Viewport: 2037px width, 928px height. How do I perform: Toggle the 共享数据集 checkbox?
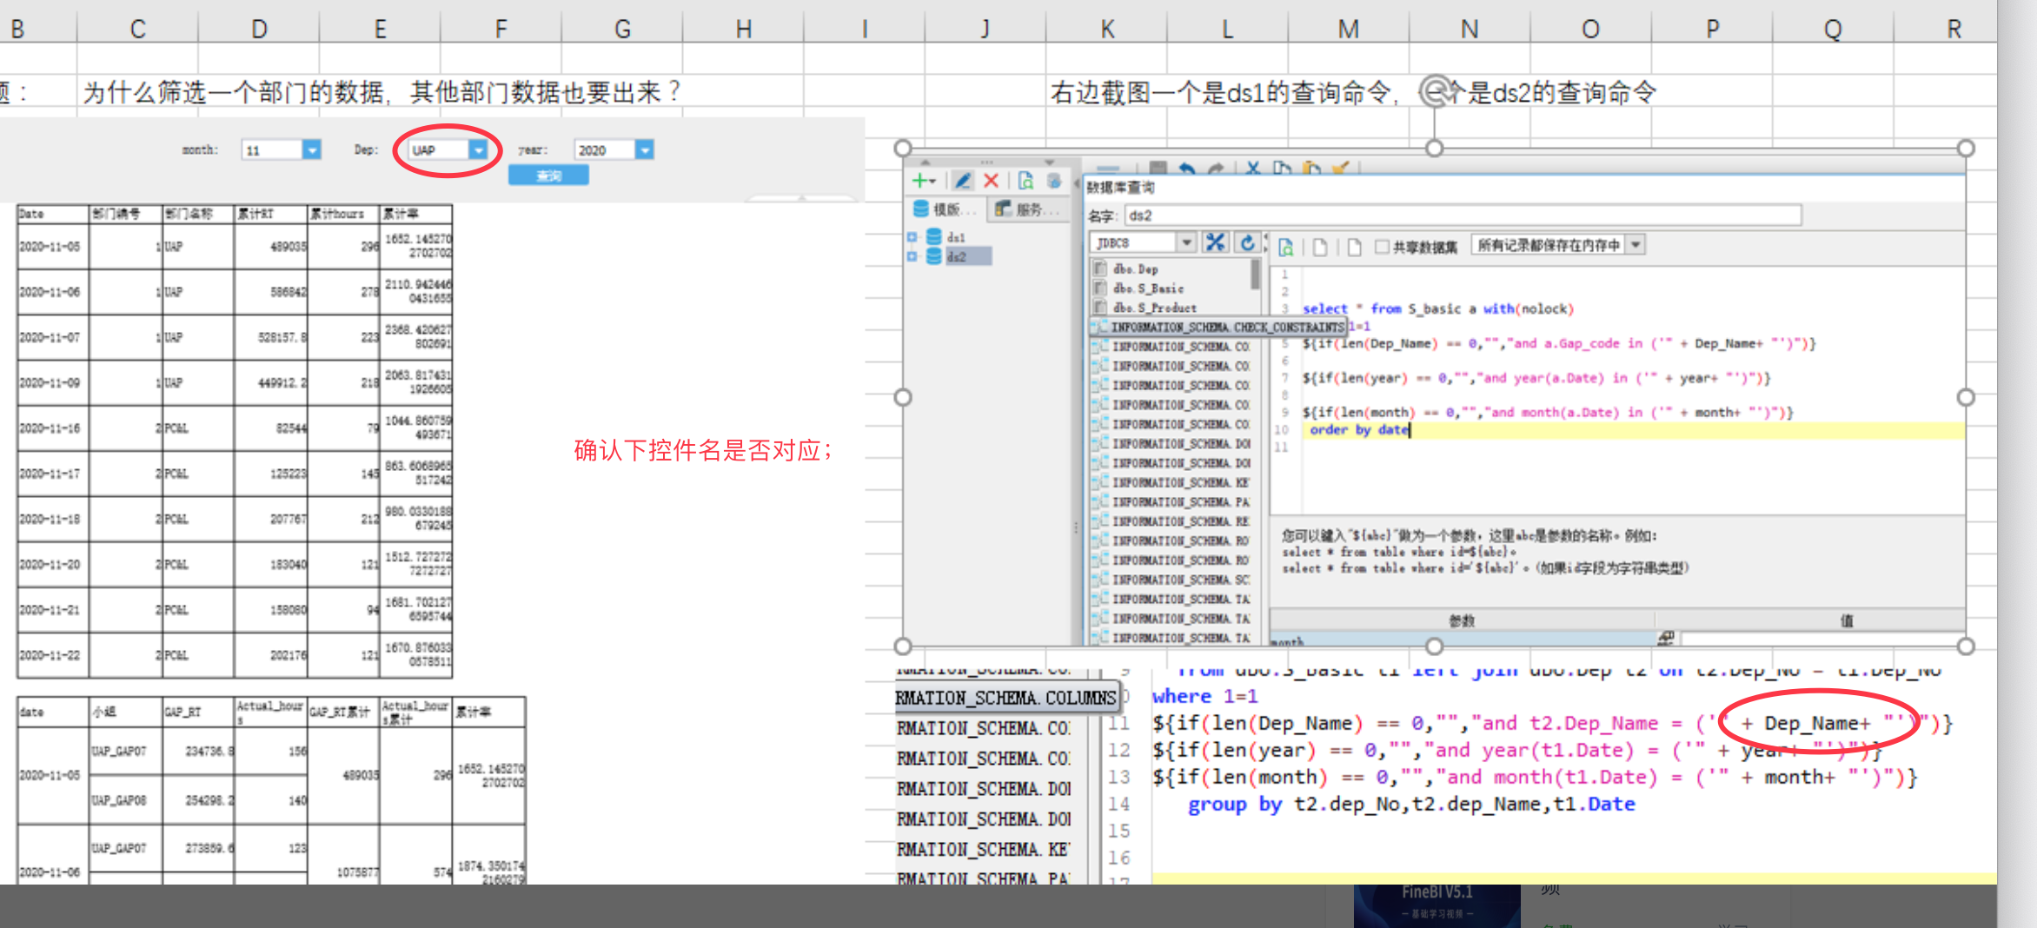tap(1382, 247)
